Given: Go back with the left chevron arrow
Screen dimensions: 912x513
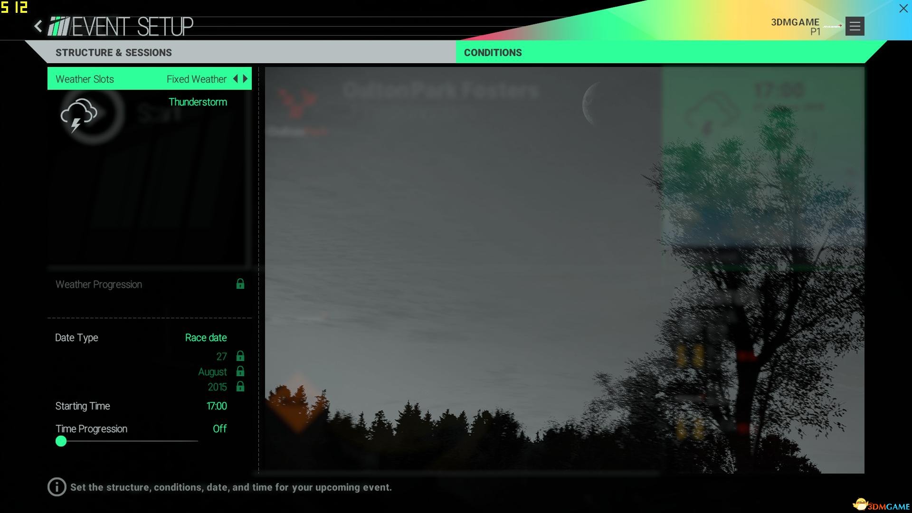Looking at the screenshot, I should click(x=38, y=26).
